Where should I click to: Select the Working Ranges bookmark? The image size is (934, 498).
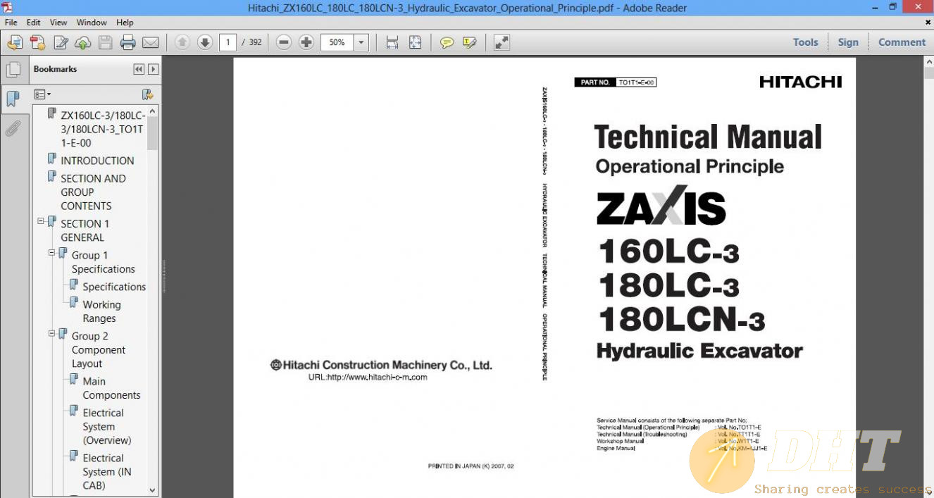[101, 311]
